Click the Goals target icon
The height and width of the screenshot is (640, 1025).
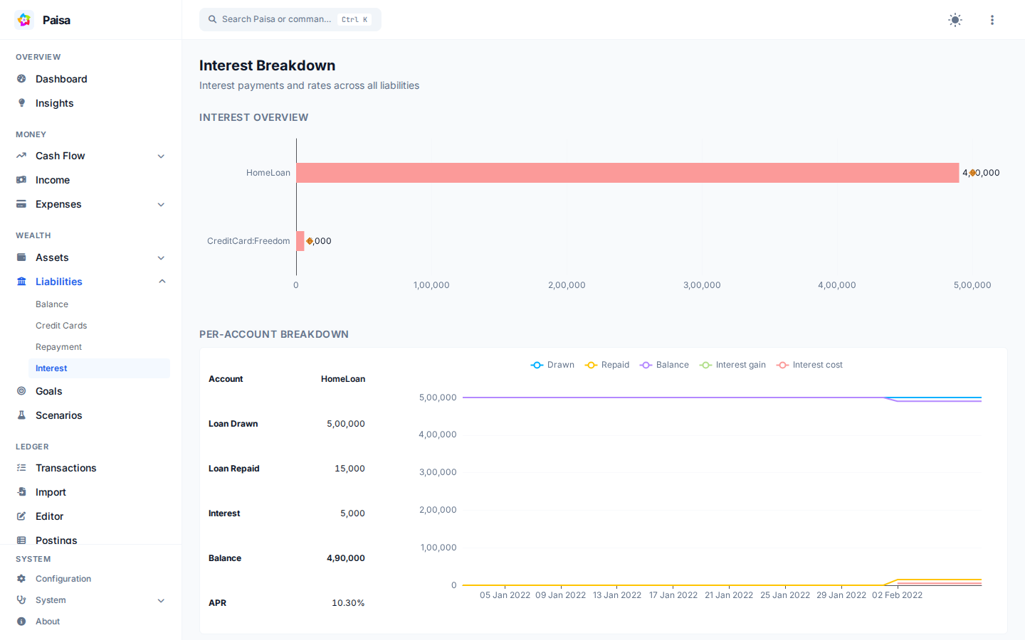(21, 391)
